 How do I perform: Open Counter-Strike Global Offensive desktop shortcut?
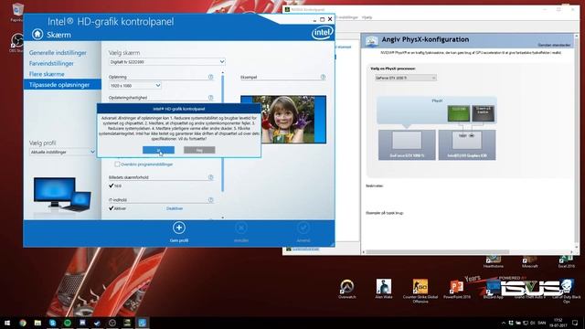pos(420,291)
